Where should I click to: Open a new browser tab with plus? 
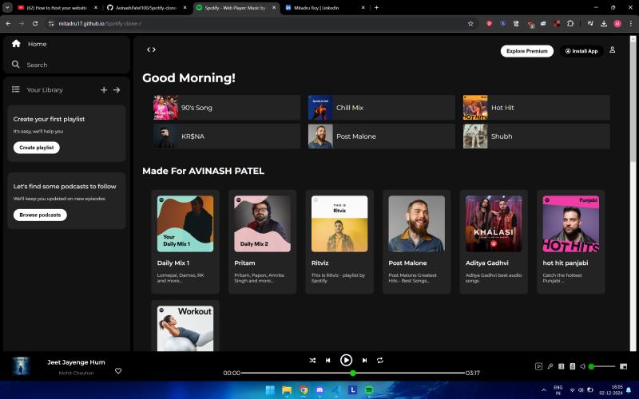pyautogui.click(x=376, y=7)
